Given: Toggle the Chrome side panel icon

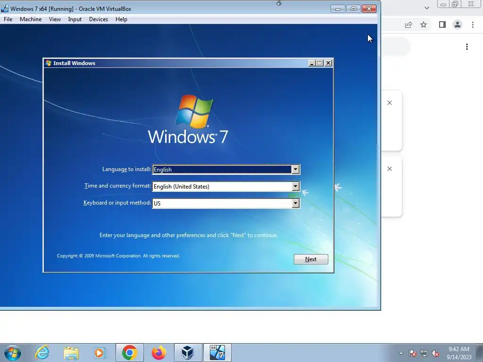Looking at the screenshot, I should point(442,25).
